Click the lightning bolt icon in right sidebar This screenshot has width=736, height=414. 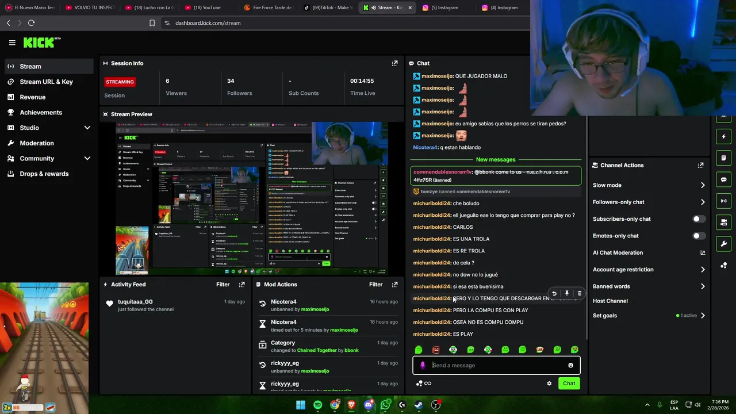tap(723, 137)
